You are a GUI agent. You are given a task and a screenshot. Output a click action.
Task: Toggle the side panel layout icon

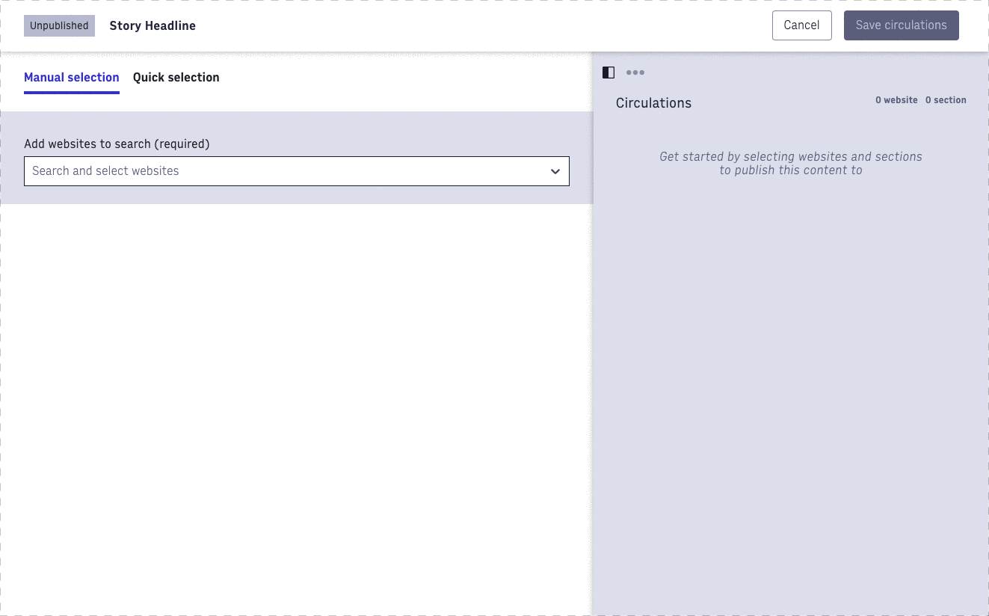click(x=609, y=73)
